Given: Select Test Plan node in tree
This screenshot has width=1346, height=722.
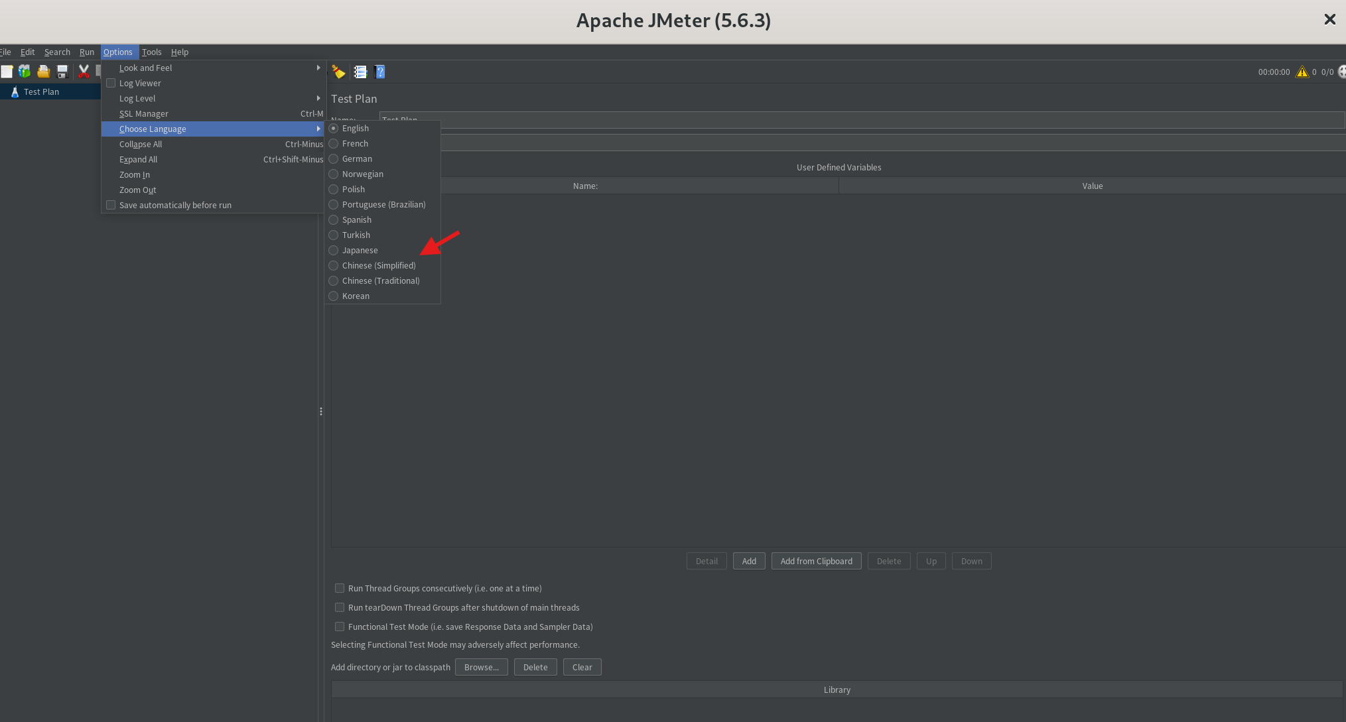Looking at the screenshot, I should [x=41, y=92].
